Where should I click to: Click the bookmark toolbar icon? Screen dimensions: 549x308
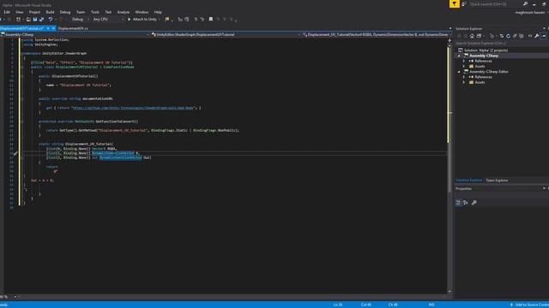point(211,19)
